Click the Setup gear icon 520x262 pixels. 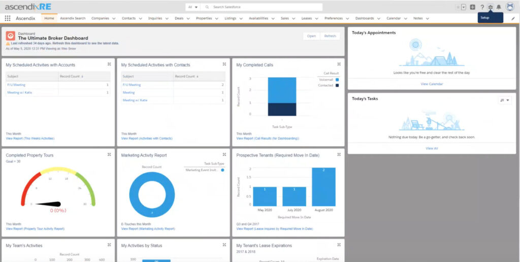491,7
